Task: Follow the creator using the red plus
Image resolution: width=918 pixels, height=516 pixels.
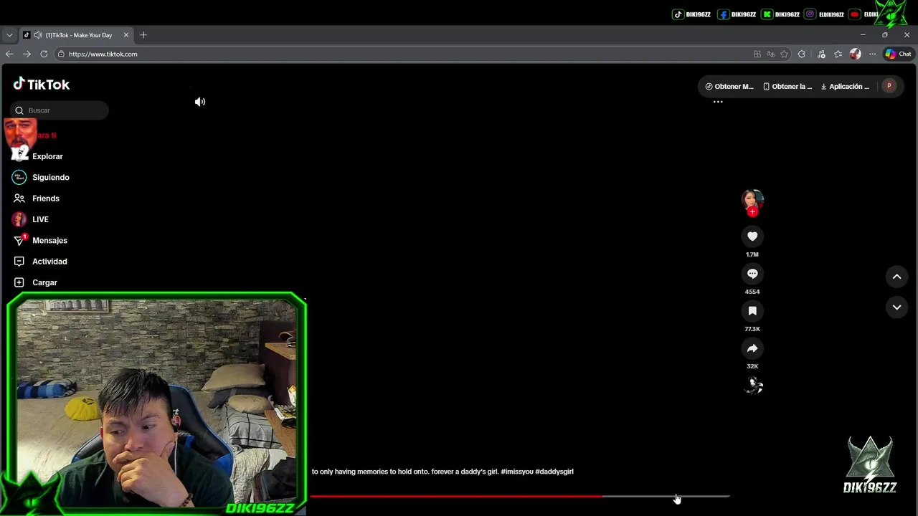Action: point(752,211)
